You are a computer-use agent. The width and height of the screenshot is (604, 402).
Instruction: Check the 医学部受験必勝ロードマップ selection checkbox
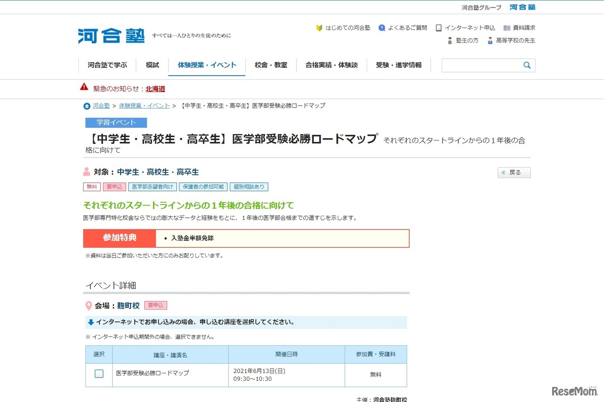pos(99,373)
